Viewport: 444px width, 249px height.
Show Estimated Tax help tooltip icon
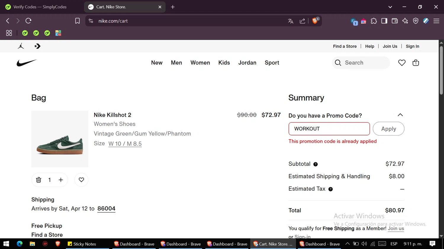tap(331, 189)
